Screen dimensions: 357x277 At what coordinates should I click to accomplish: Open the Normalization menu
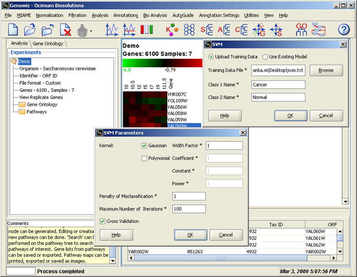[49, 15]
